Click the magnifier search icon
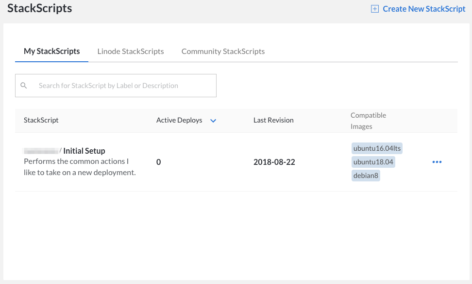472x284 pixels. pyautogui.click(x=24, y=86)
